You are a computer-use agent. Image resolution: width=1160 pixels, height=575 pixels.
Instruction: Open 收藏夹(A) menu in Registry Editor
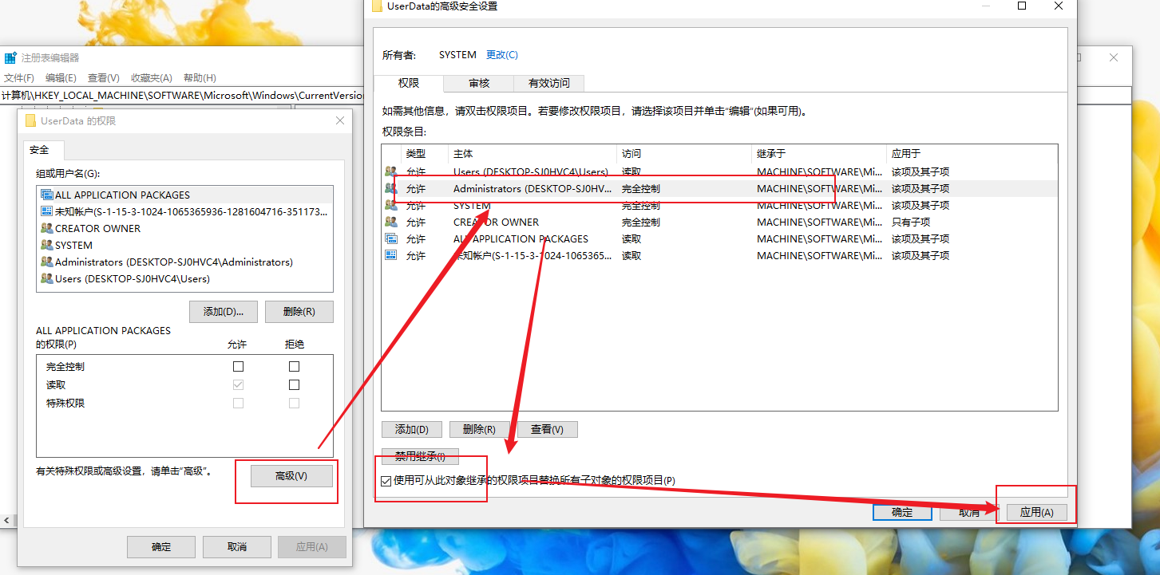click(152, 78)
